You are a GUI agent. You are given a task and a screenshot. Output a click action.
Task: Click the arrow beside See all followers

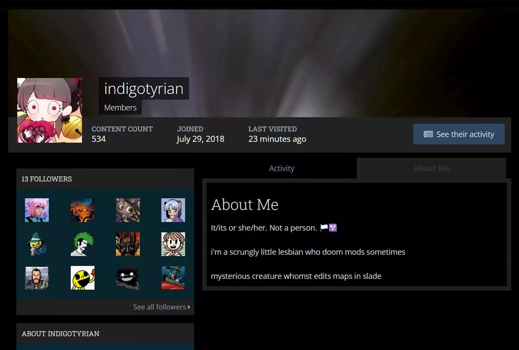coord(189,307)
